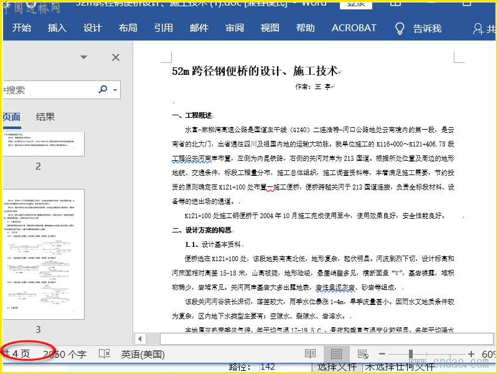Switch to Read Mode view

point(310,354)
